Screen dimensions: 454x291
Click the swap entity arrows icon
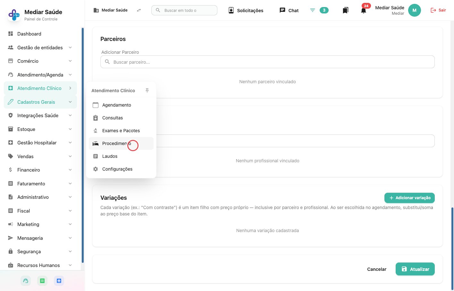pyautogui.click(x=139, y=10)
